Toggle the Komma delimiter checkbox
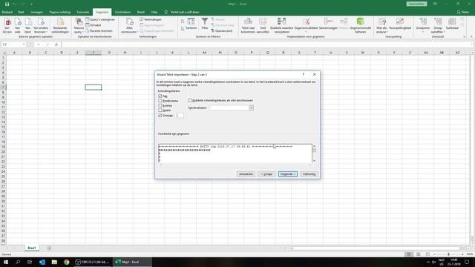 [x=160, y=105]
